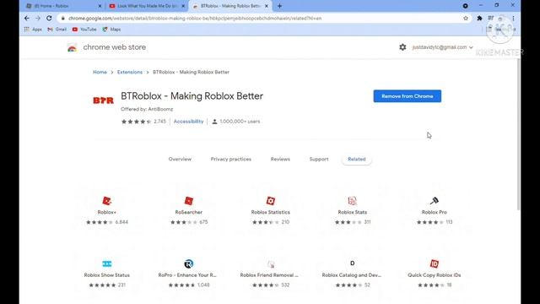The image size is (540, 304).
Task: Click the '1,000,000+ users' text
Action: pyautogui.click(x=240, y=122)
